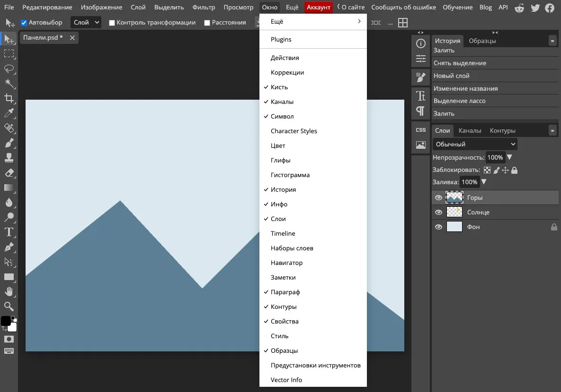Select the Pen tool

point(9,247)
